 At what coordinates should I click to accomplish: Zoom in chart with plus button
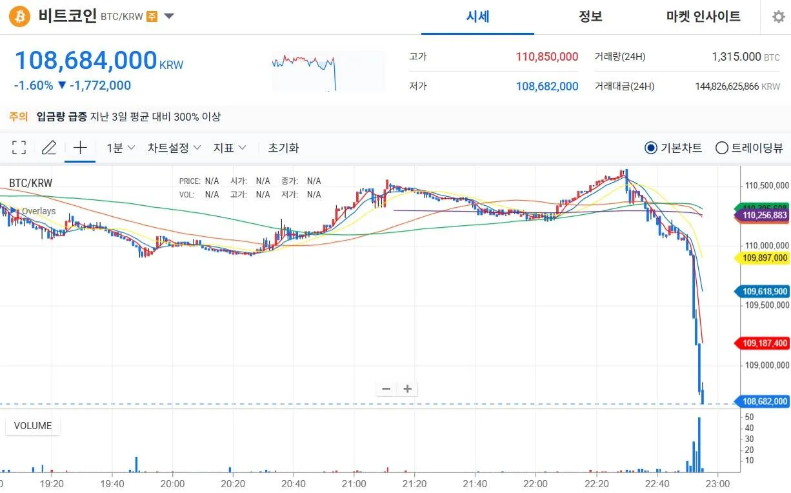[408, 388]
